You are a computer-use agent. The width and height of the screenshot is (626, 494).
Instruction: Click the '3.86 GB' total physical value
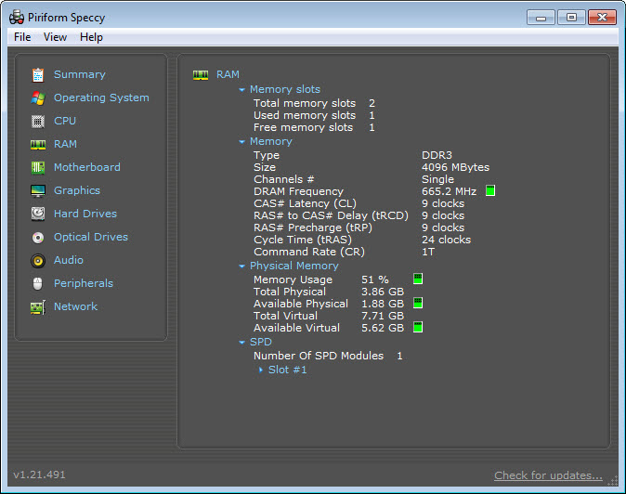(x=383, y=292)
